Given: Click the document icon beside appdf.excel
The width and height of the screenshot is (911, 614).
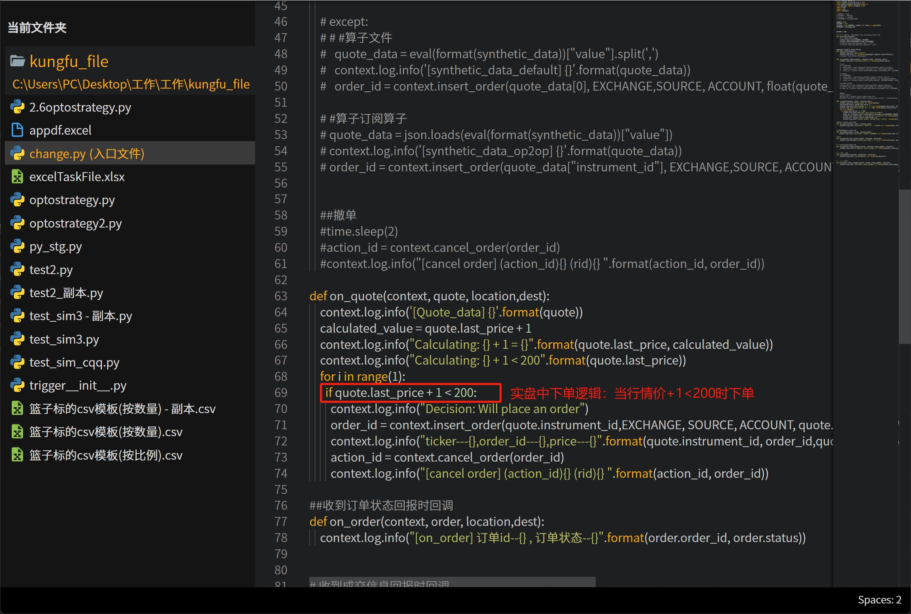Looking at the screenshot, I should [x=17, y=130].
